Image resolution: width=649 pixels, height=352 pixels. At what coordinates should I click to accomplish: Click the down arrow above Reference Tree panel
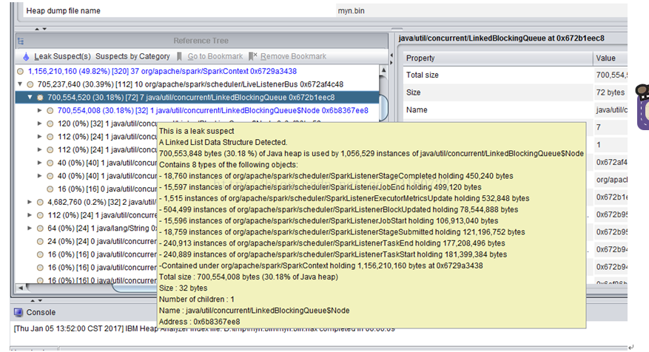(44, 29)
